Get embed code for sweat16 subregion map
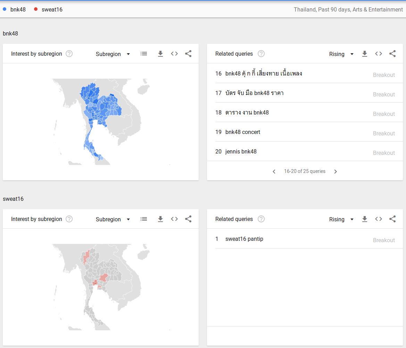 click(x=174, y=219)
